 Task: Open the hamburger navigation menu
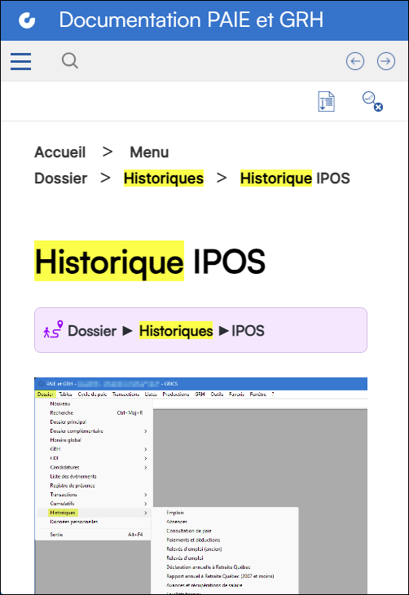coord(21,61)
